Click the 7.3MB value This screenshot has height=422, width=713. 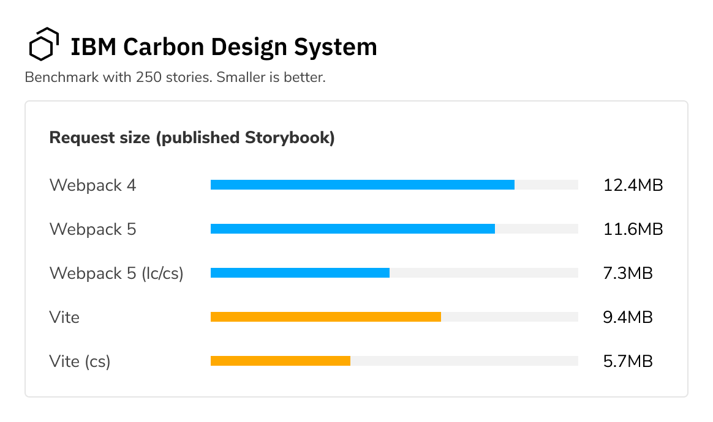pos(628,273)
